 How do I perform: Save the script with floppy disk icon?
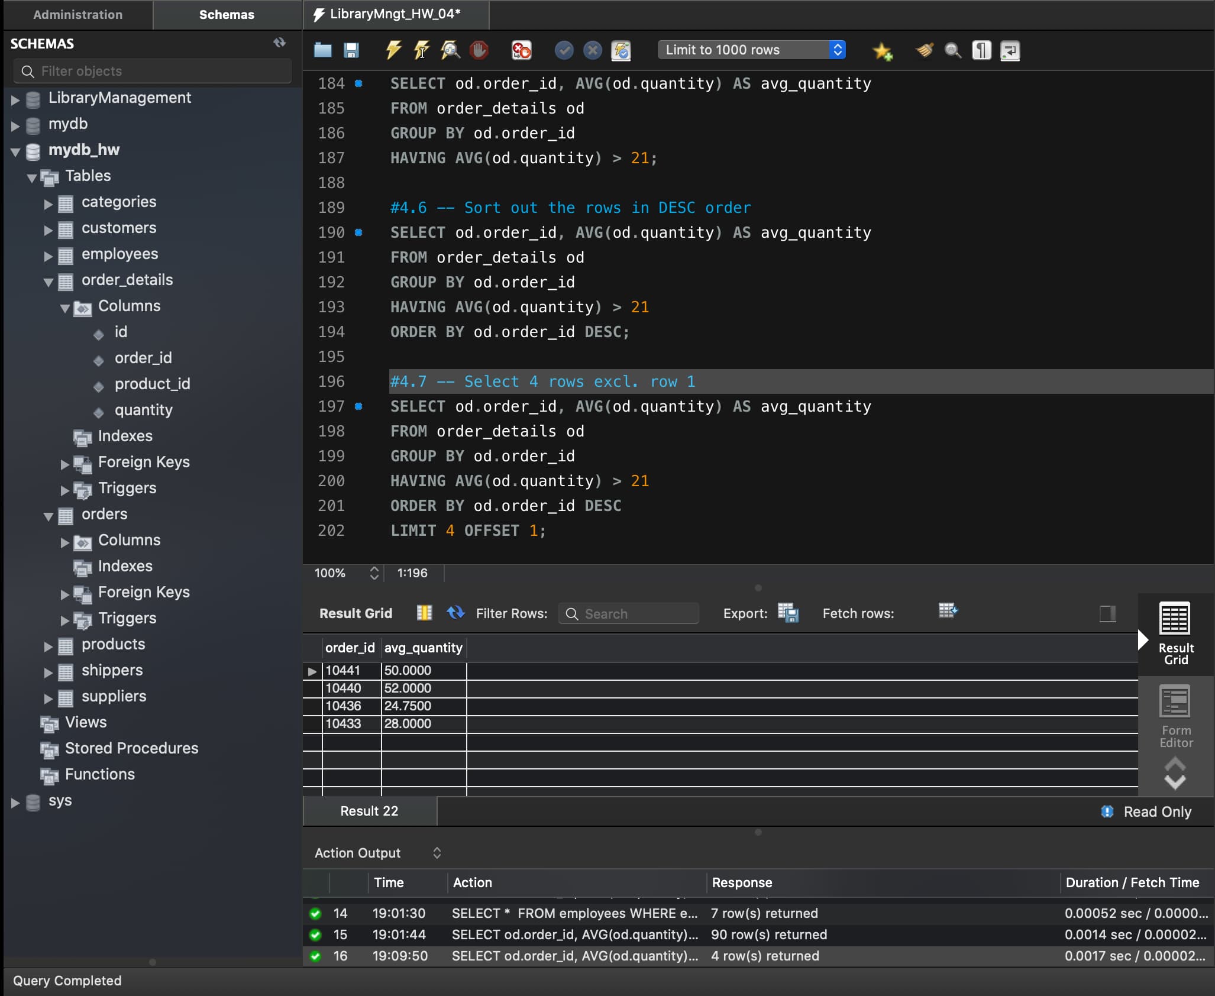[351, 50]
